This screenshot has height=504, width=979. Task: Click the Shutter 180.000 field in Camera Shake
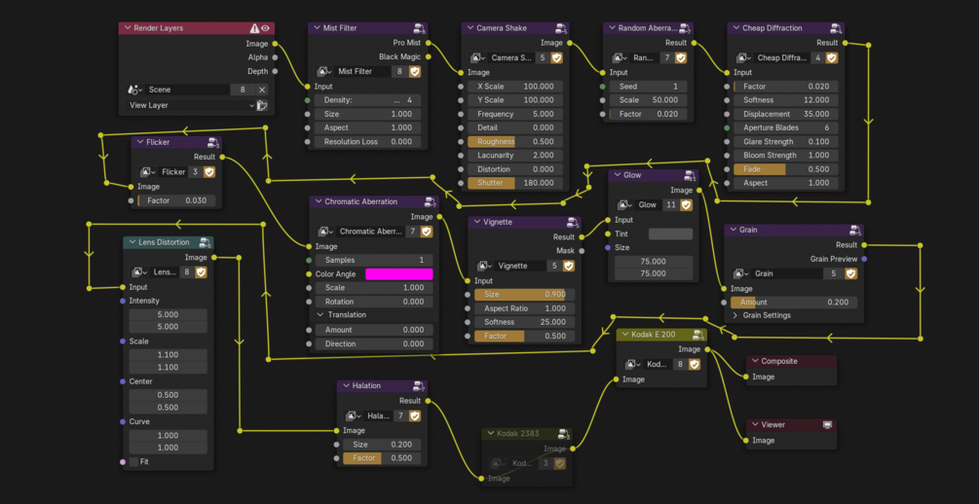[515, 183]
